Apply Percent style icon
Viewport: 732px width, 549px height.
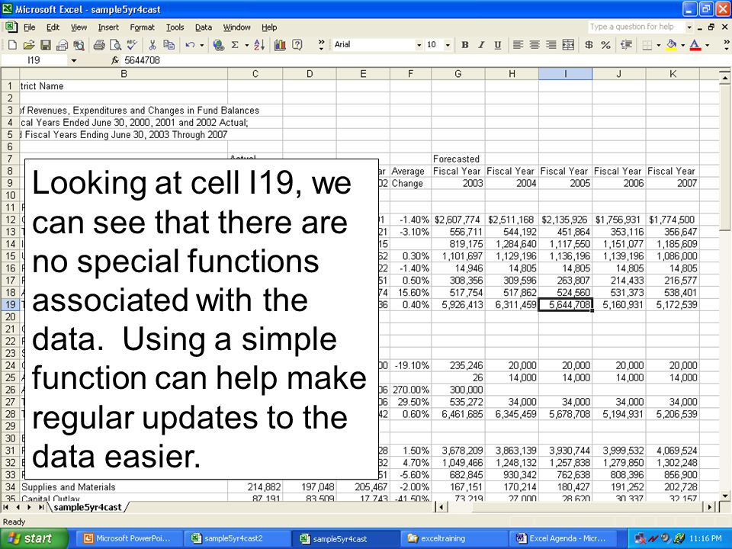(x=606, y=45)
